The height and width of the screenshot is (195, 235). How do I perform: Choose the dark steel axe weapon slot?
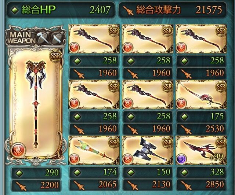pyautogui.click(x=148, y=150)
